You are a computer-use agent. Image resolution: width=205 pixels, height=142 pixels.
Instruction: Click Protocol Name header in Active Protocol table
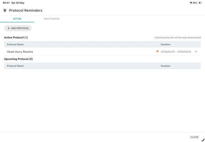point(15,44)
